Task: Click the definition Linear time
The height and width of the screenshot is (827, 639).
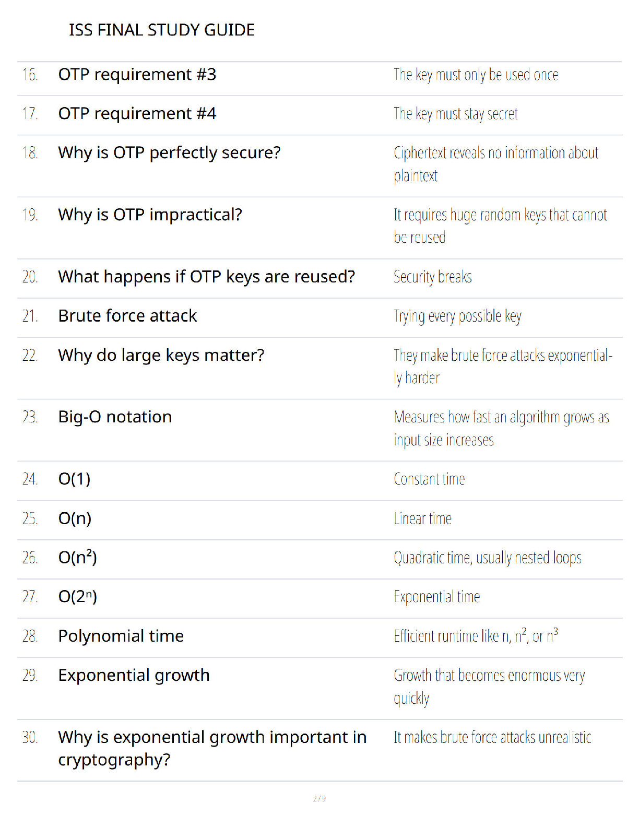Action: pos(423,518)
